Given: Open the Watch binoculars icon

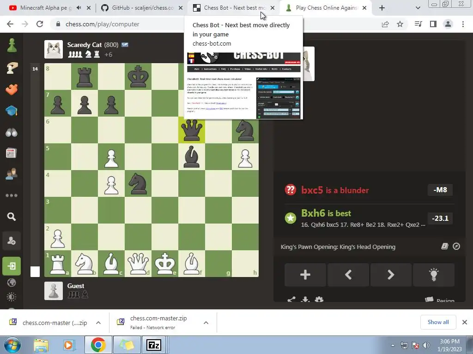Looking at the screenshot, I should click(x=12, y=132).
